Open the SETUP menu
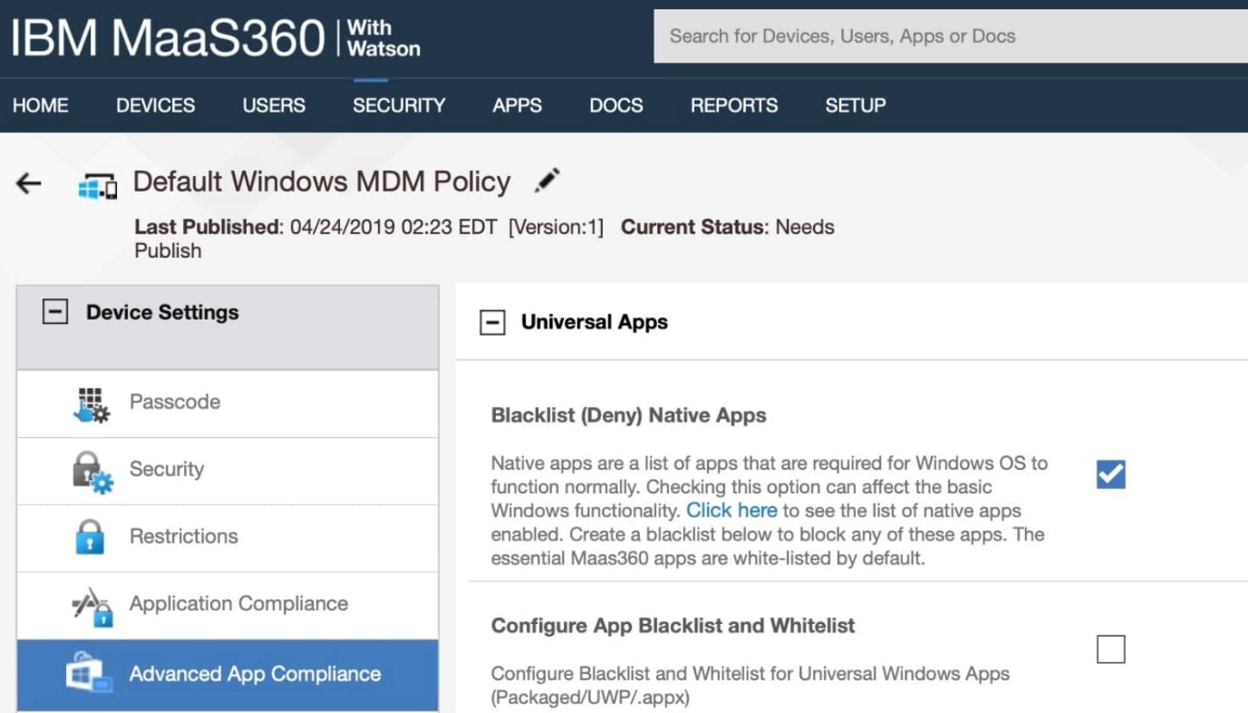Image resolution: width=1248 pixels, height=713 pixels. point(855,105)
